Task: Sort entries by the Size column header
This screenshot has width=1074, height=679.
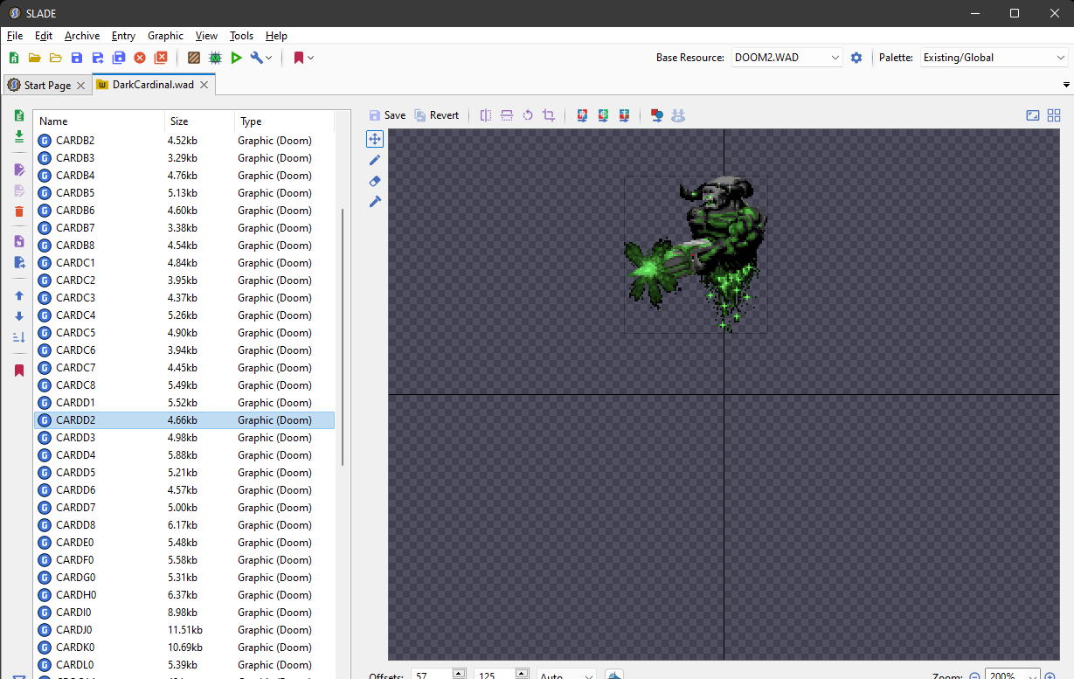Action: (x=199, y=121)
